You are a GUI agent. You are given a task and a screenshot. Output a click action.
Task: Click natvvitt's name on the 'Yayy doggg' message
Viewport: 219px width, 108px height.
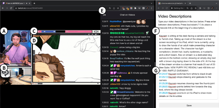click(114, 88)
